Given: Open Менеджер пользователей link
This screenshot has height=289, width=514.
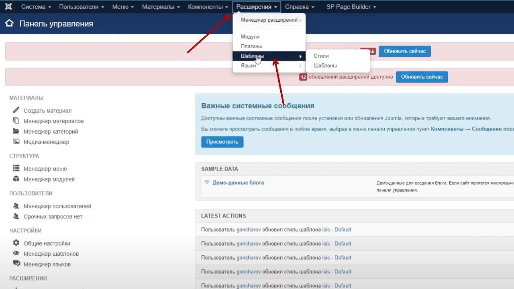Looking at the screenshot, I should [x=57, y=206].
